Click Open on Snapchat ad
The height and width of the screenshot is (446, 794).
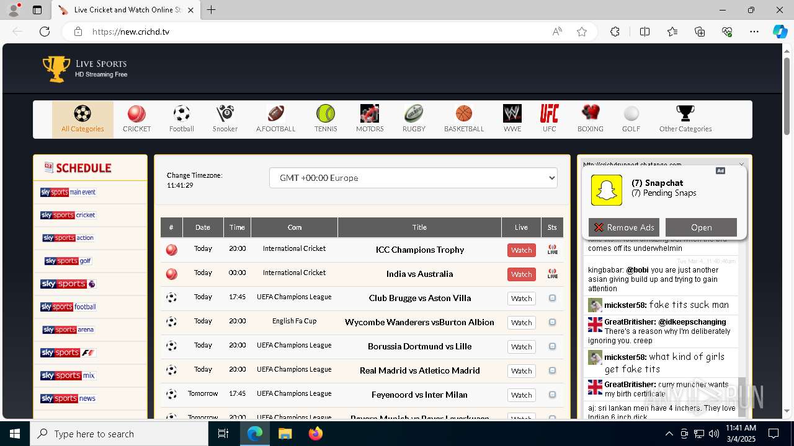tap(701, 227)
